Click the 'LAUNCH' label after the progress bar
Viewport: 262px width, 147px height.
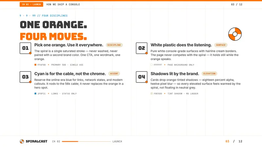tap(117, 141)
